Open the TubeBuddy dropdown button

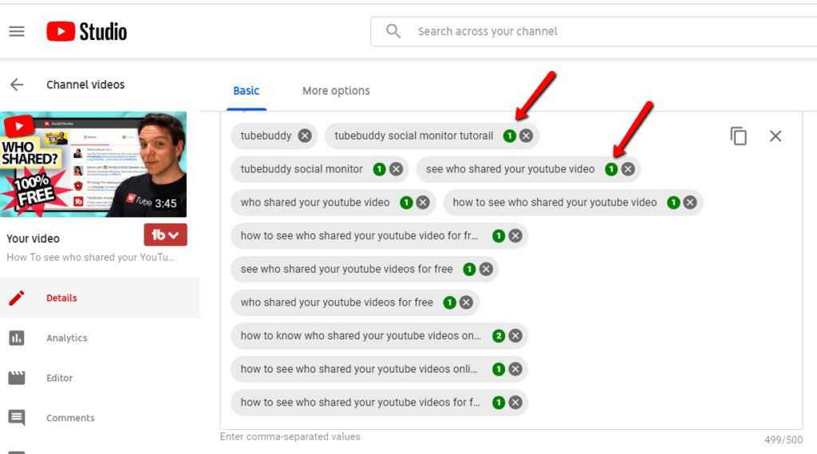point(165,235)
